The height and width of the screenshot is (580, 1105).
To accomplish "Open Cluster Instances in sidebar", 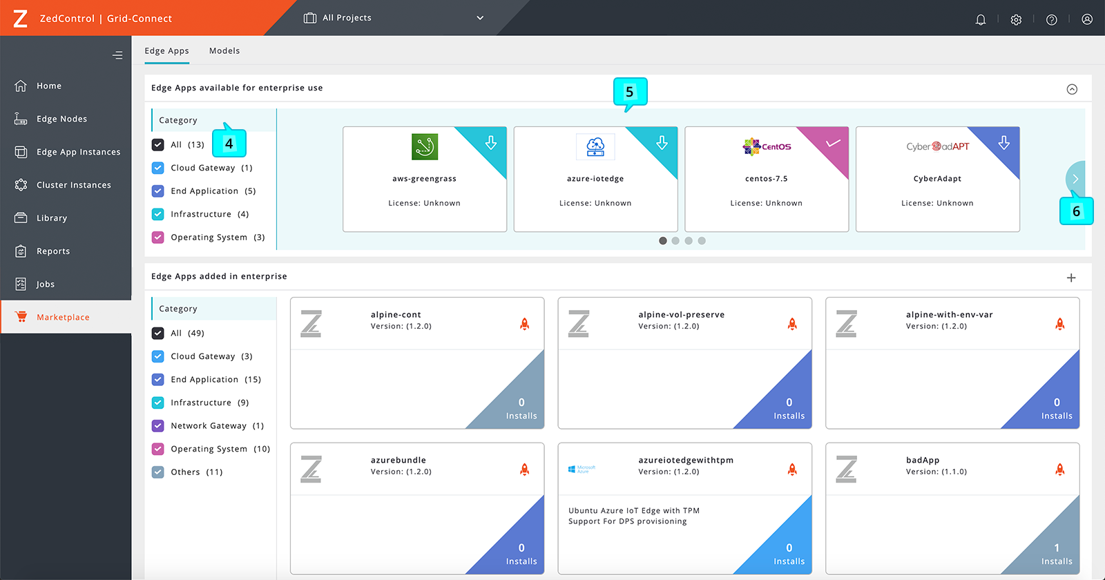I will tap(66, 185).
